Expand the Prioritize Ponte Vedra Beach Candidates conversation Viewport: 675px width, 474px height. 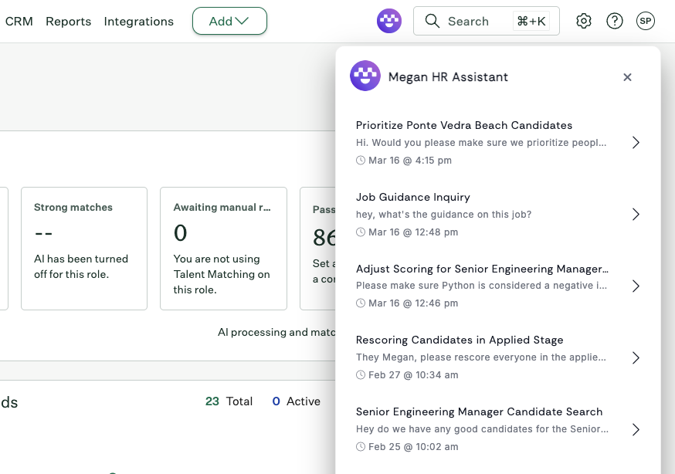click(636, 142)
